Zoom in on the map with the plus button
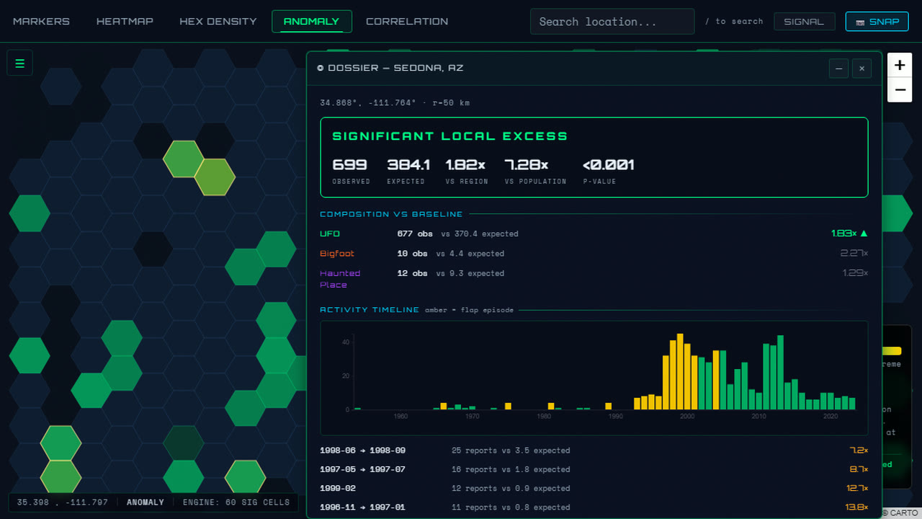Viewport: 922px width, 519px height. click(x=900, y=66)
